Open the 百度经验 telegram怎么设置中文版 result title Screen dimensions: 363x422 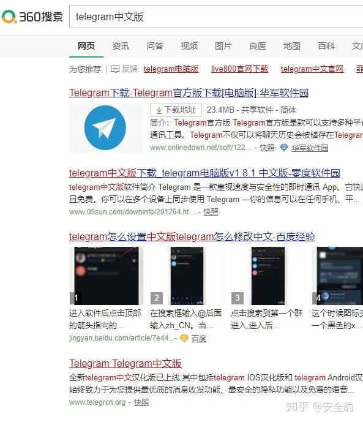[192, 237]
